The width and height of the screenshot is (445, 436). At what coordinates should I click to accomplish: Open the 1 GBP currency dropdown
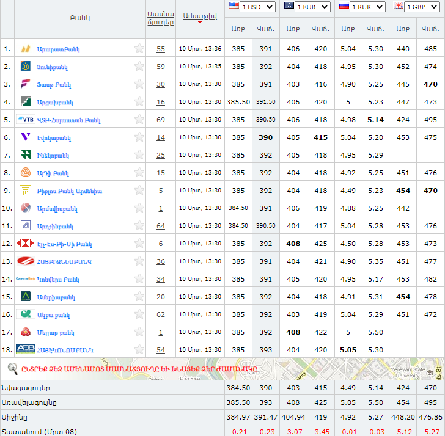422,7
